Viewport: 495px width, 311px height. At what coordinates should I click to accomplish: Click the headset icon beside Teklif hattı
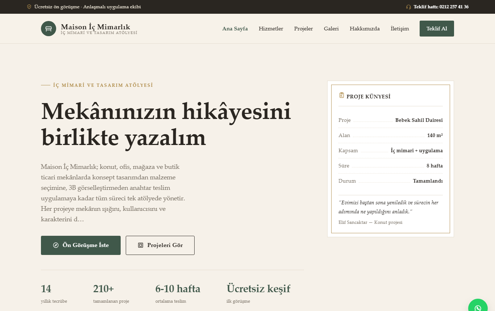pyautogui.click(x=408, y=7)
